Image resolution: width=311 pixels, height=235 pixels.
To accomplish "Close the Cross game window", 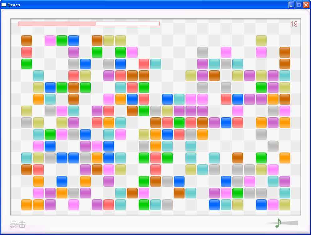I will [306, 5].
